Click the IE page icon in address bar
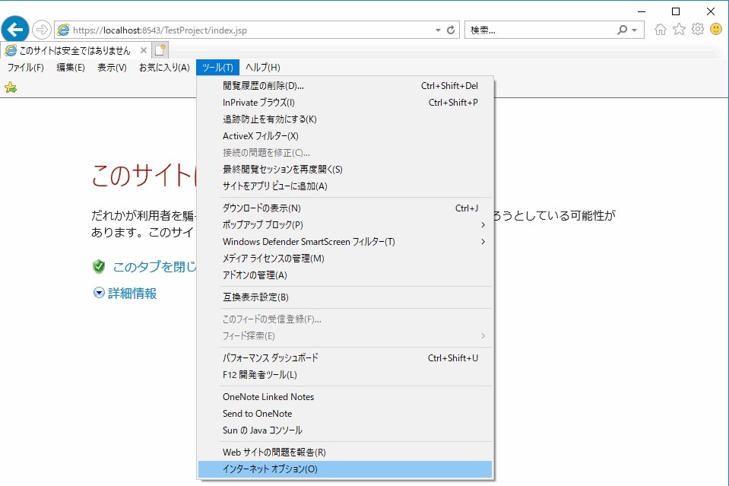The height and width of the screenshot is (486, 729). (63, 30)
